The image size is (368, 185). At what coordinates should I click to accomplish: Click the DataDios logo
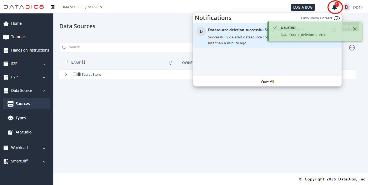click(24, 7)
